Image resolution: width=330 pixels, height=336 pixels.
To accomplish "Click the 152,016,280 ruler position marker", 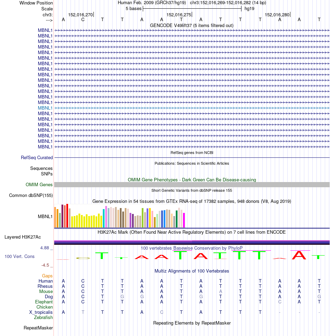I will [x=277, y=15].
